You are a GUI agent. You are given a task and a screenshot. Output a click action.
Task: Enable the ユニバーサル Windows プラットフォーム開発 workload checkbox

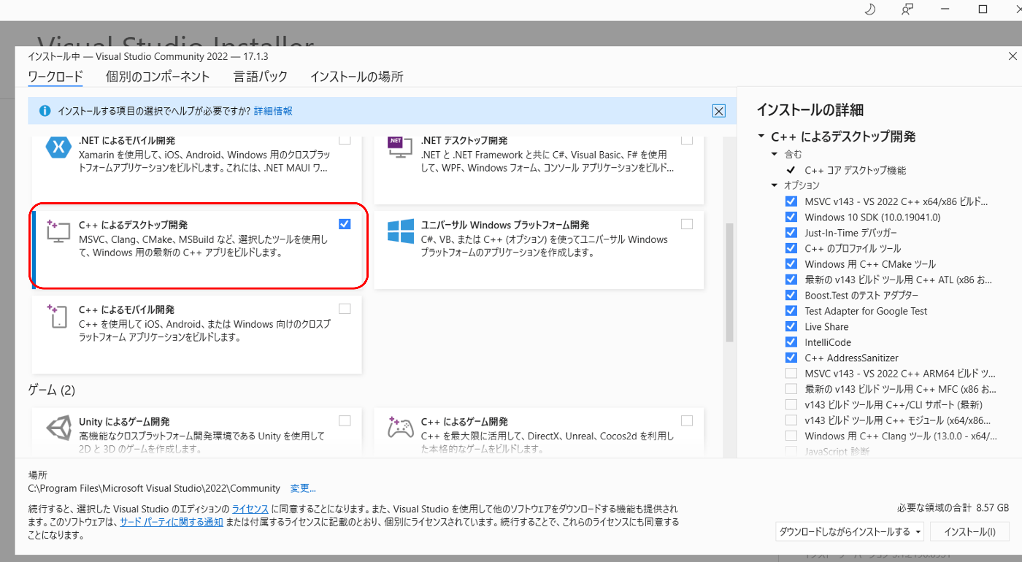[x=686, y=223]
